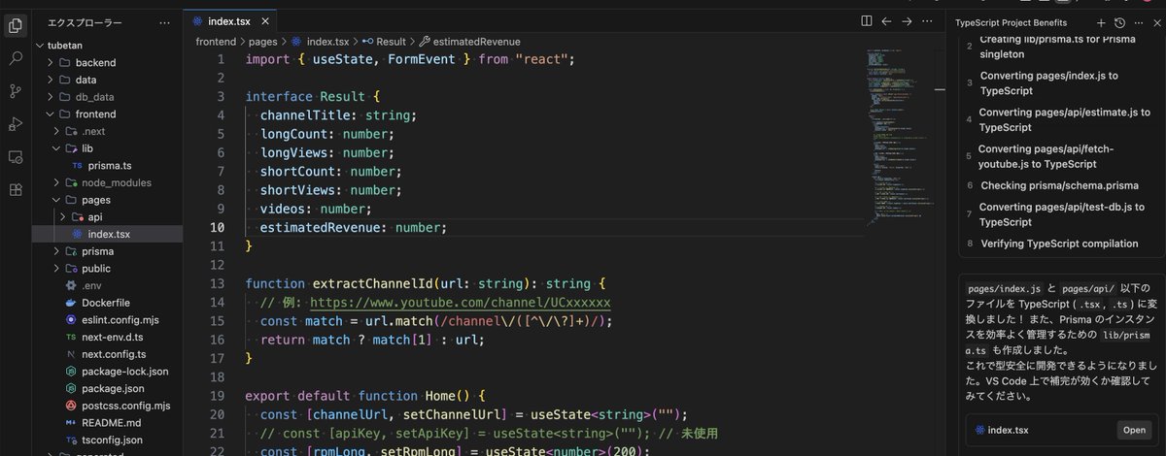Viewport: 1166px width, 456px height.
Task: Go forward to next editor location
Action: click(907, 20)
